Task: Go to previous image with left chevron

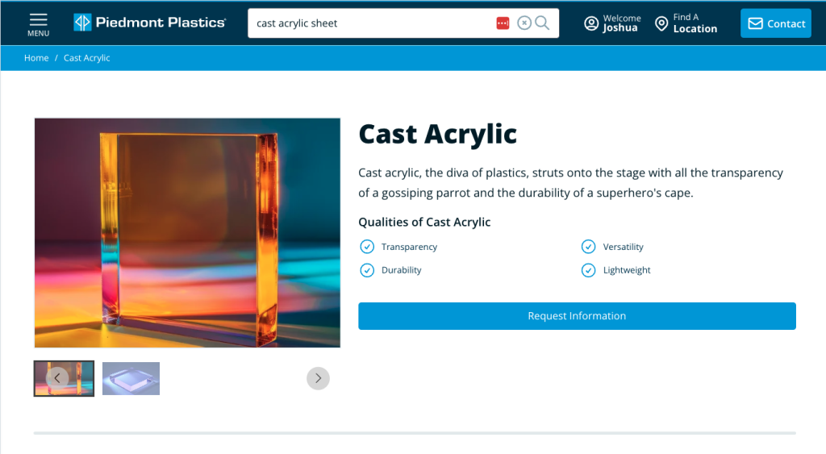Action: tap(57, 377)
